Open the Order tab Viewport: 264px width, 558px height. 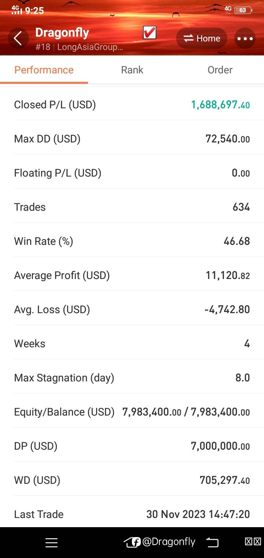[x=220, y=70]
